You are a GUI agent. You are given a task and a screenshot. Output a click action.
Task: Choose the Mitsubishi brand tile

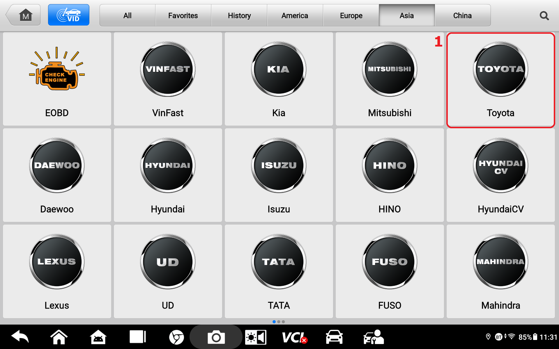(x=390, y=79)
